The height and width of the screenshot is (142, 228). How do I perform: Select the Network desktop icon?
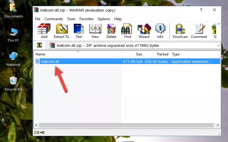(13, 59)
